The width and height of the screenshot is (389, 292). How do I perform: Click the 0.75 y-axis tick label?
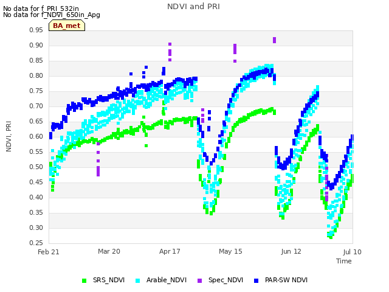36,91
